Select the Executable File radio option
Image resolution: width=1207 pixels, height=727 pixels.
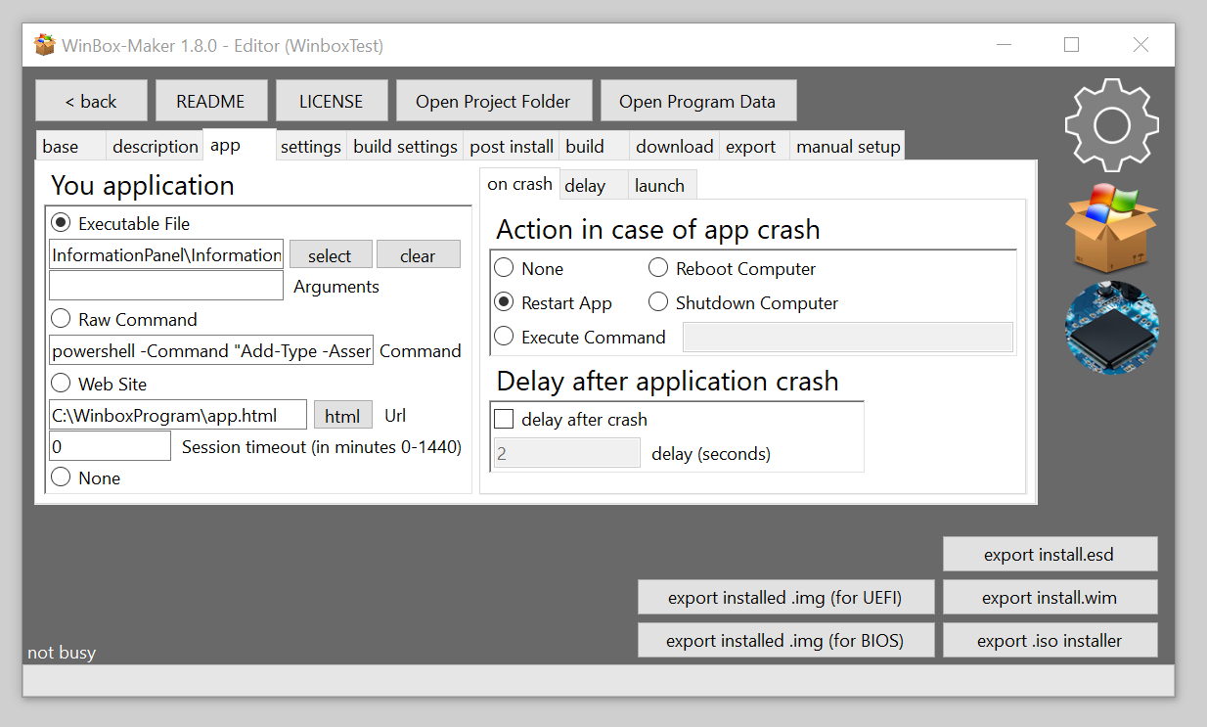(x=61, y=223)
